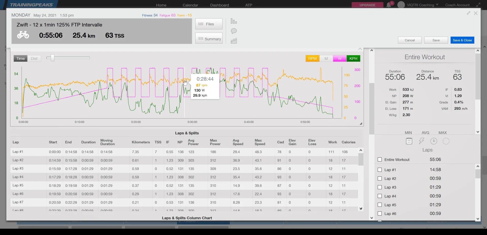The width and height of the screenshot is (487, 235).
Task: Click the graph smoothing slider handle
Action: click(x=52, y=58)
